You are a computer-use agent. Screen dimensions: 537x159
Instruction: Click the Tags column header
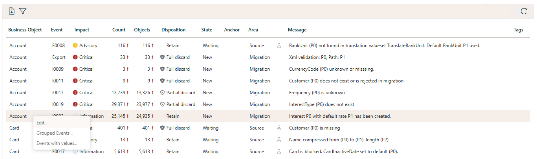tap(518, 30)
